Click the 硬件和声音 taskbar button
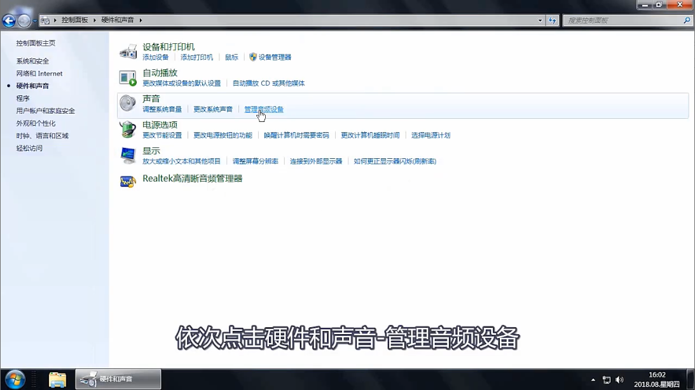Screen dimensions: 695x390 (118, 379)
